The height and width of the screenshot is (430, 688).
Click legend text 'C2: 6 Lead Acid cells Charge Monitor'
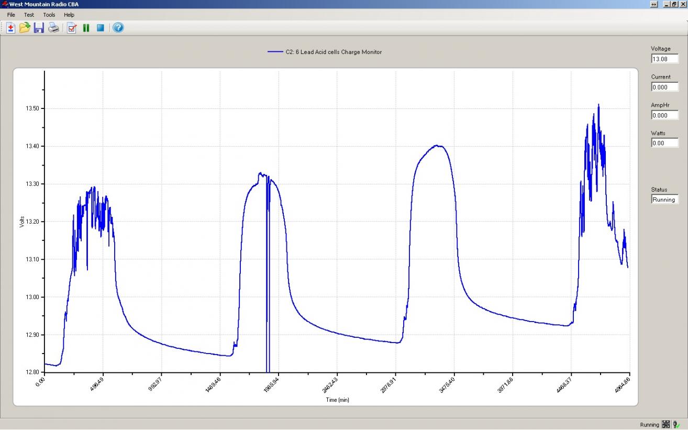334,52
